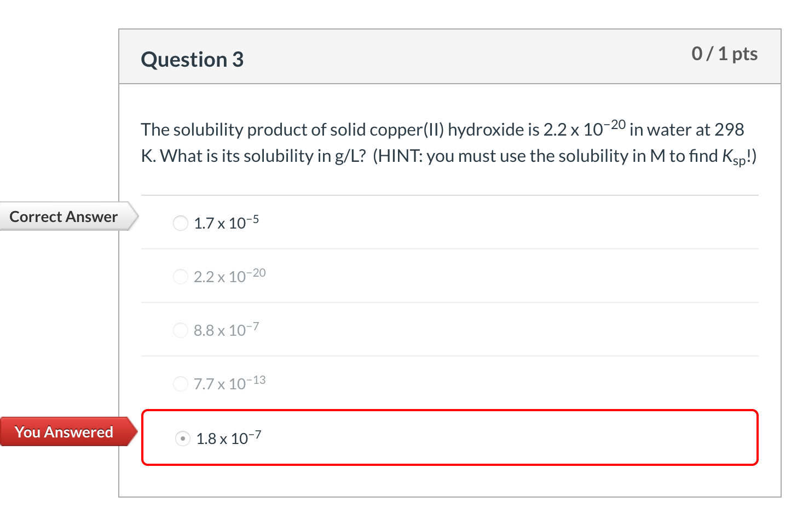Select the radio button for 1.7 x 10⁻⁵
Viewport: 797px width, 514px height.
(x=181, y=223)
